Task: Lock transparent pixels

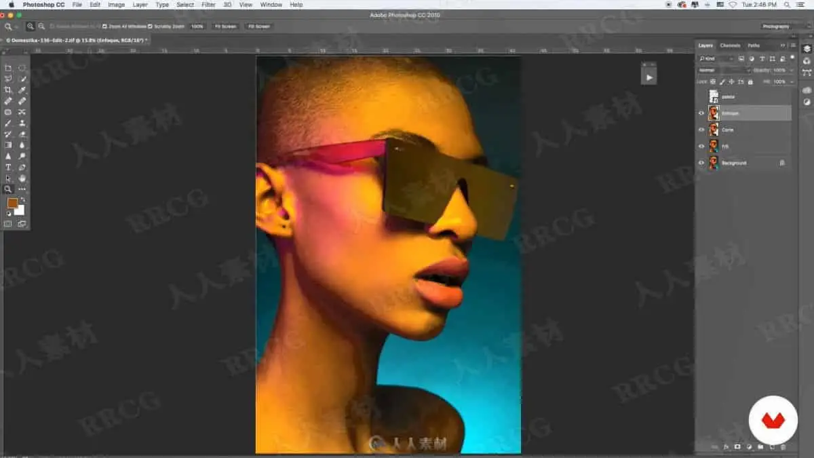Action: pyautogui.click(x=713, y=81)
